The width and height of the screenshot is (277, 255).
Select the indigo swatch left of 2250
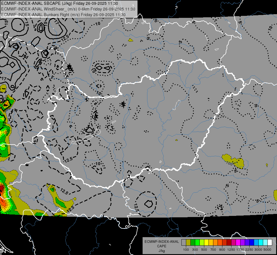coord(247,243)
